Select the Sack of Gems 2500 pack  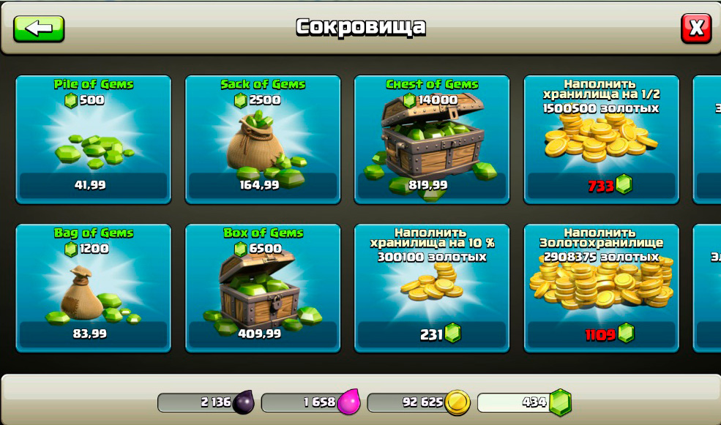[x=263, y=140]
